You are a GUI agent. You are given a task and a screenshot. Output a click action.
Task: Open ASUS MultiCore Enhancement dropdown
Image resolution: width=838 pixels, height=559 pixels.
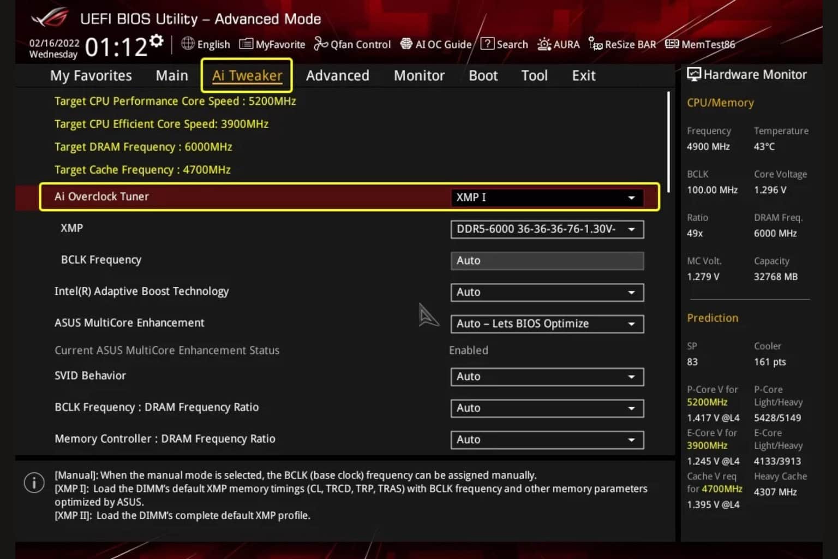click(x=547, y=324)
